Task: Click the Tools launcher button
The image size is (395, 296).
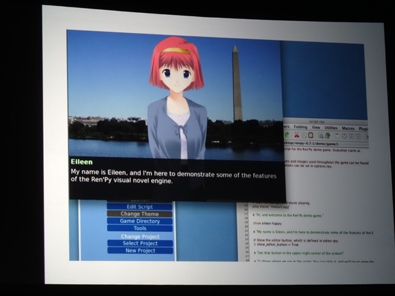Action: (x=140, y=228)
